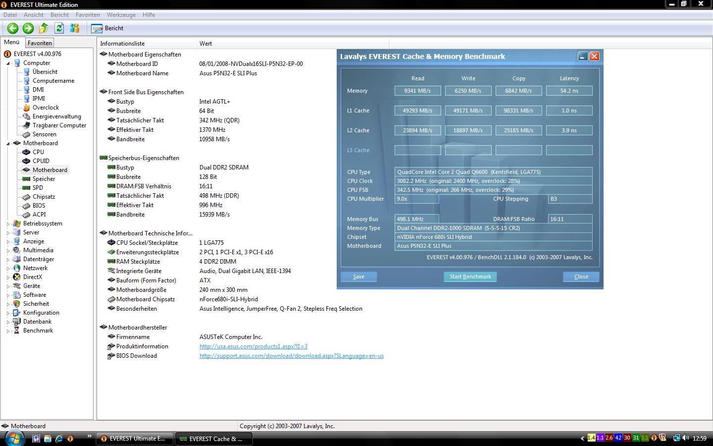Viewport: 713px width, 446px height.
Task: Select Chipsatz in the tree
Action: coord(44,197)
